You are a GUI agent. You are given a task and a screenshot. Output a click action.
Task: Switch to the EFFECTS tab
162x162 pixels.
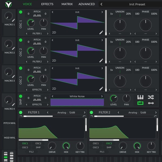47,4
